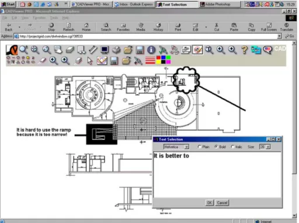This screenshot has width=299, height=223.
Task: Open the Help menu
Action: (65, 18)
